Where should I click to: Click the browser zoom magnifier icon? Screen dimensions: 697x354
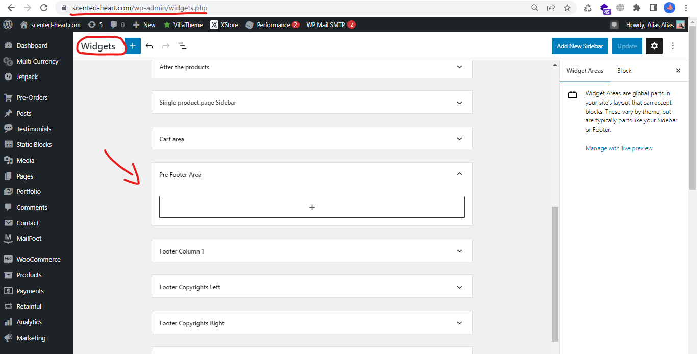pos(535,8)
